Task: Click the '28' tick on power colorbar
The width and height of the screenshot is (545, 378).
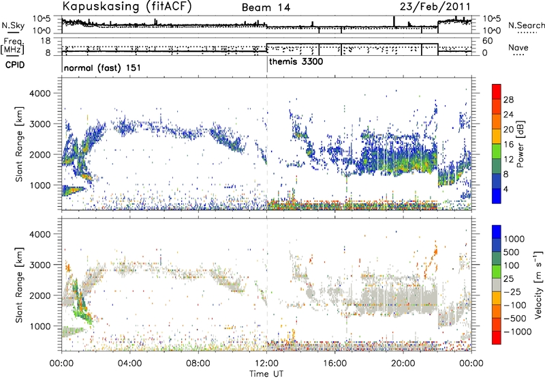Action: (x=508, y=100)
